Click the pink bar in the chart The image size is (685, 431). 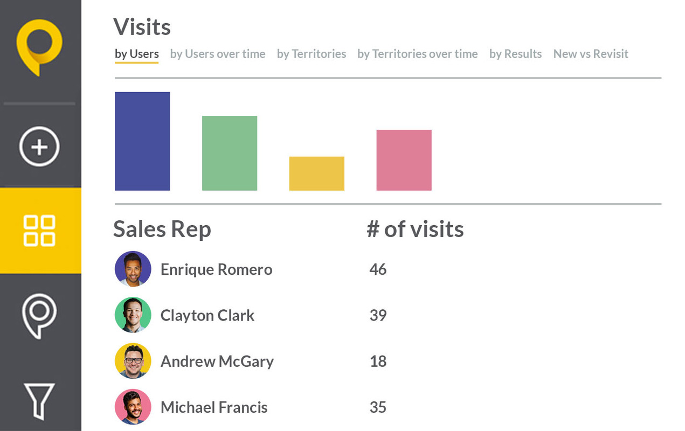(x=404, y=159)
